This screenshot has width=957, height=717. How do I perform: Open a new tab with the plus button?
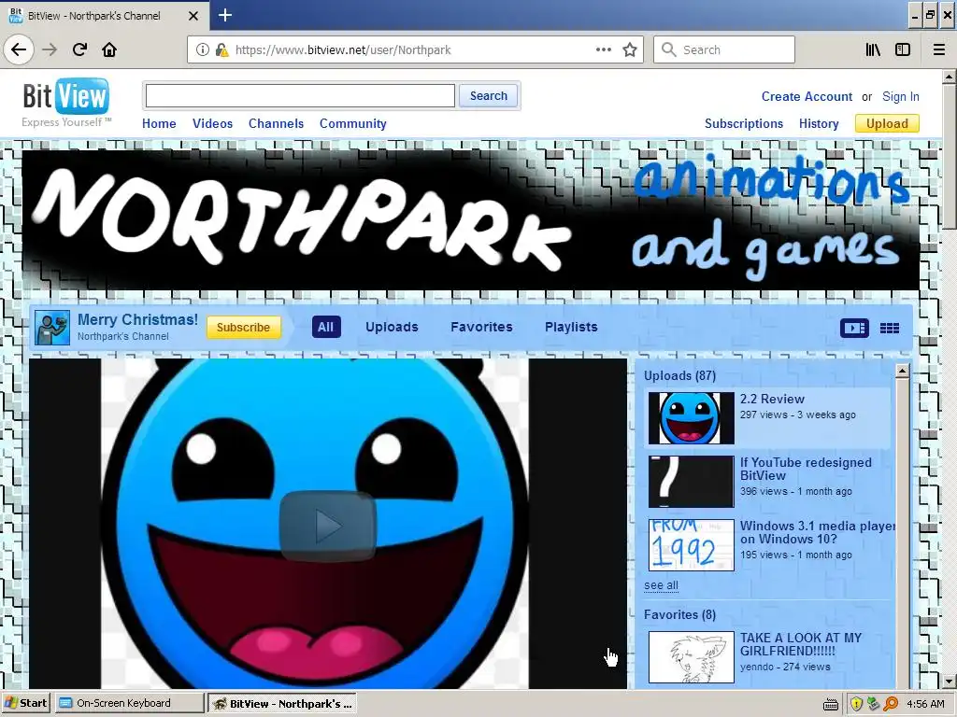tap(224, 15)
